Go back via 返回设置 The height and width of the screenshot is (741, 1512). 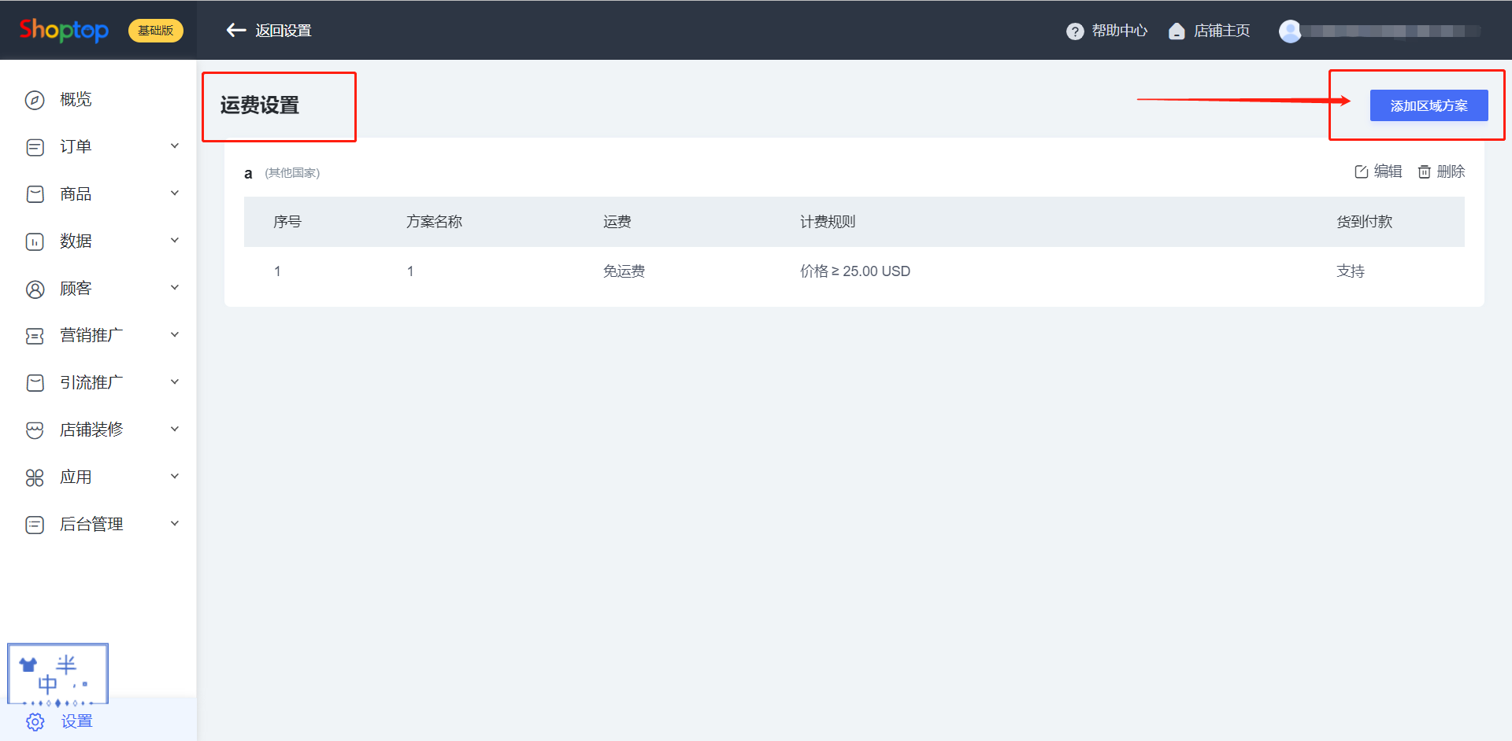coord(269,31)
